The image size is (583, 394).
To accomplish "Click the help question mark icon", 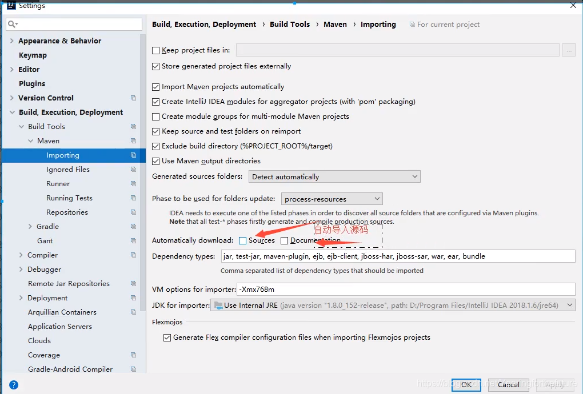I will coord(13,385).
